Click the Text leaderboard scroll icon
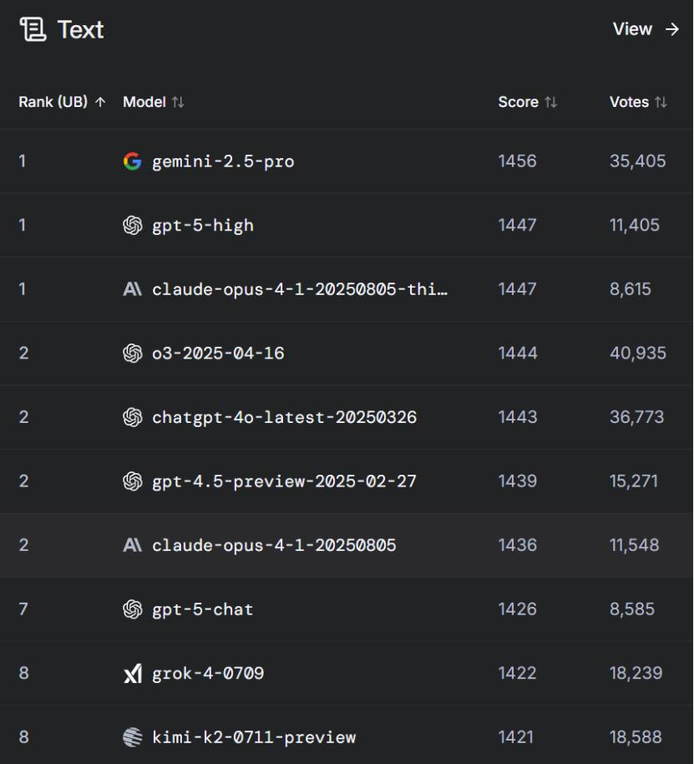The width and height of the screenshot is (694, 764). tap(33, 30)
